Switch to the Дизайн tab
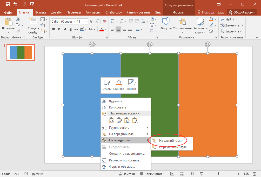Image resolution: width=261 pixels, height=177 pixels. pyautogui.click(x=56, y=12)
